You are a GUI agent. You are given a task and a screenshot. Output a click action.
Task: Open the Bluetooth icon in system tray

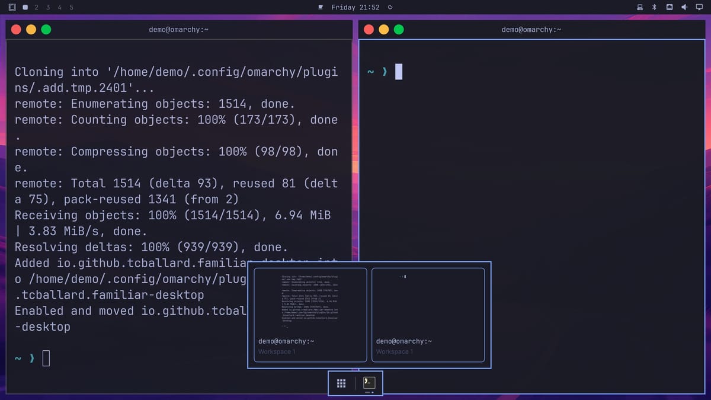[x=655, y=7]
